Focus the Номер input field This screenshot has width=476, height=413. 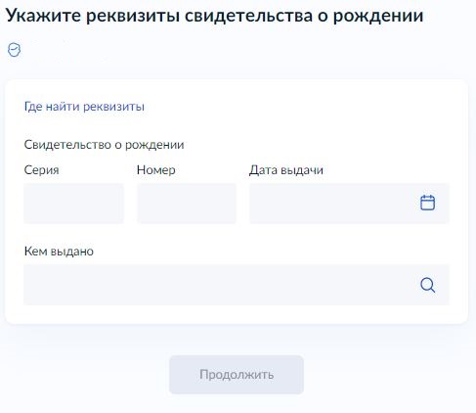[x=187, y=204]
